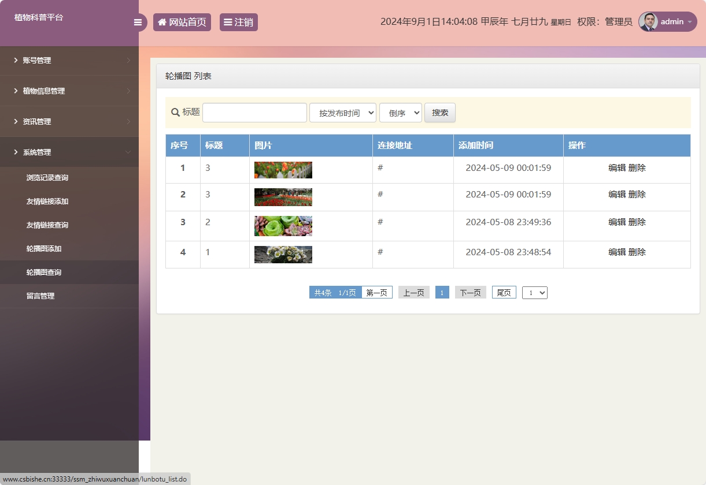Click 编辑 for row 4
Screen dimensions: 706x485
tap(617, 252)
